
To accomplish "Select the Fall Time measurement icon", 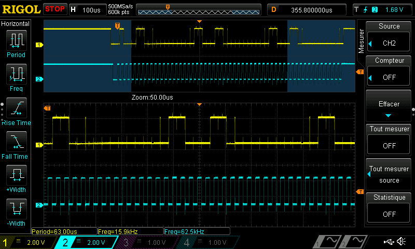I will [x=17, y=142].
